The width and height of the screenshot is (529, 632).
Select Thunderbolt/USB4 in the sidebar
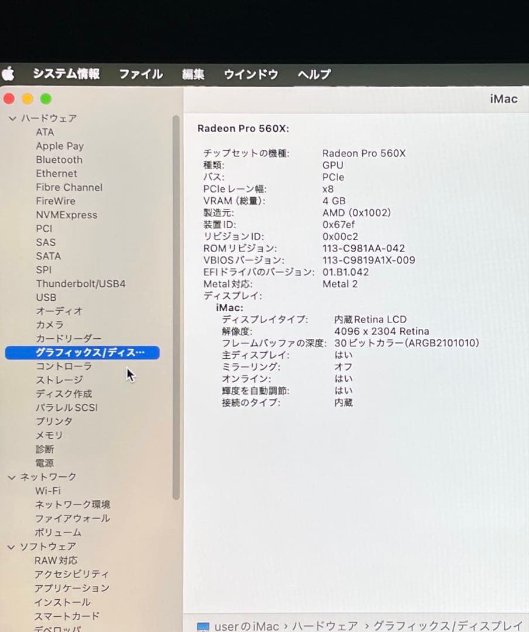[x=80, y=283]
